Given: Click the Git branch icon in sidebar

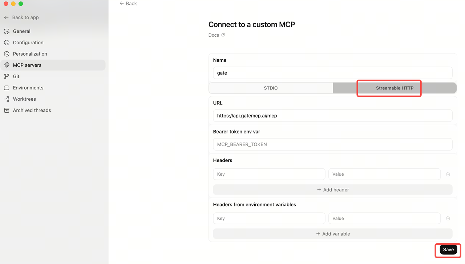Looking at the screenshot, I should pos(7,76).
